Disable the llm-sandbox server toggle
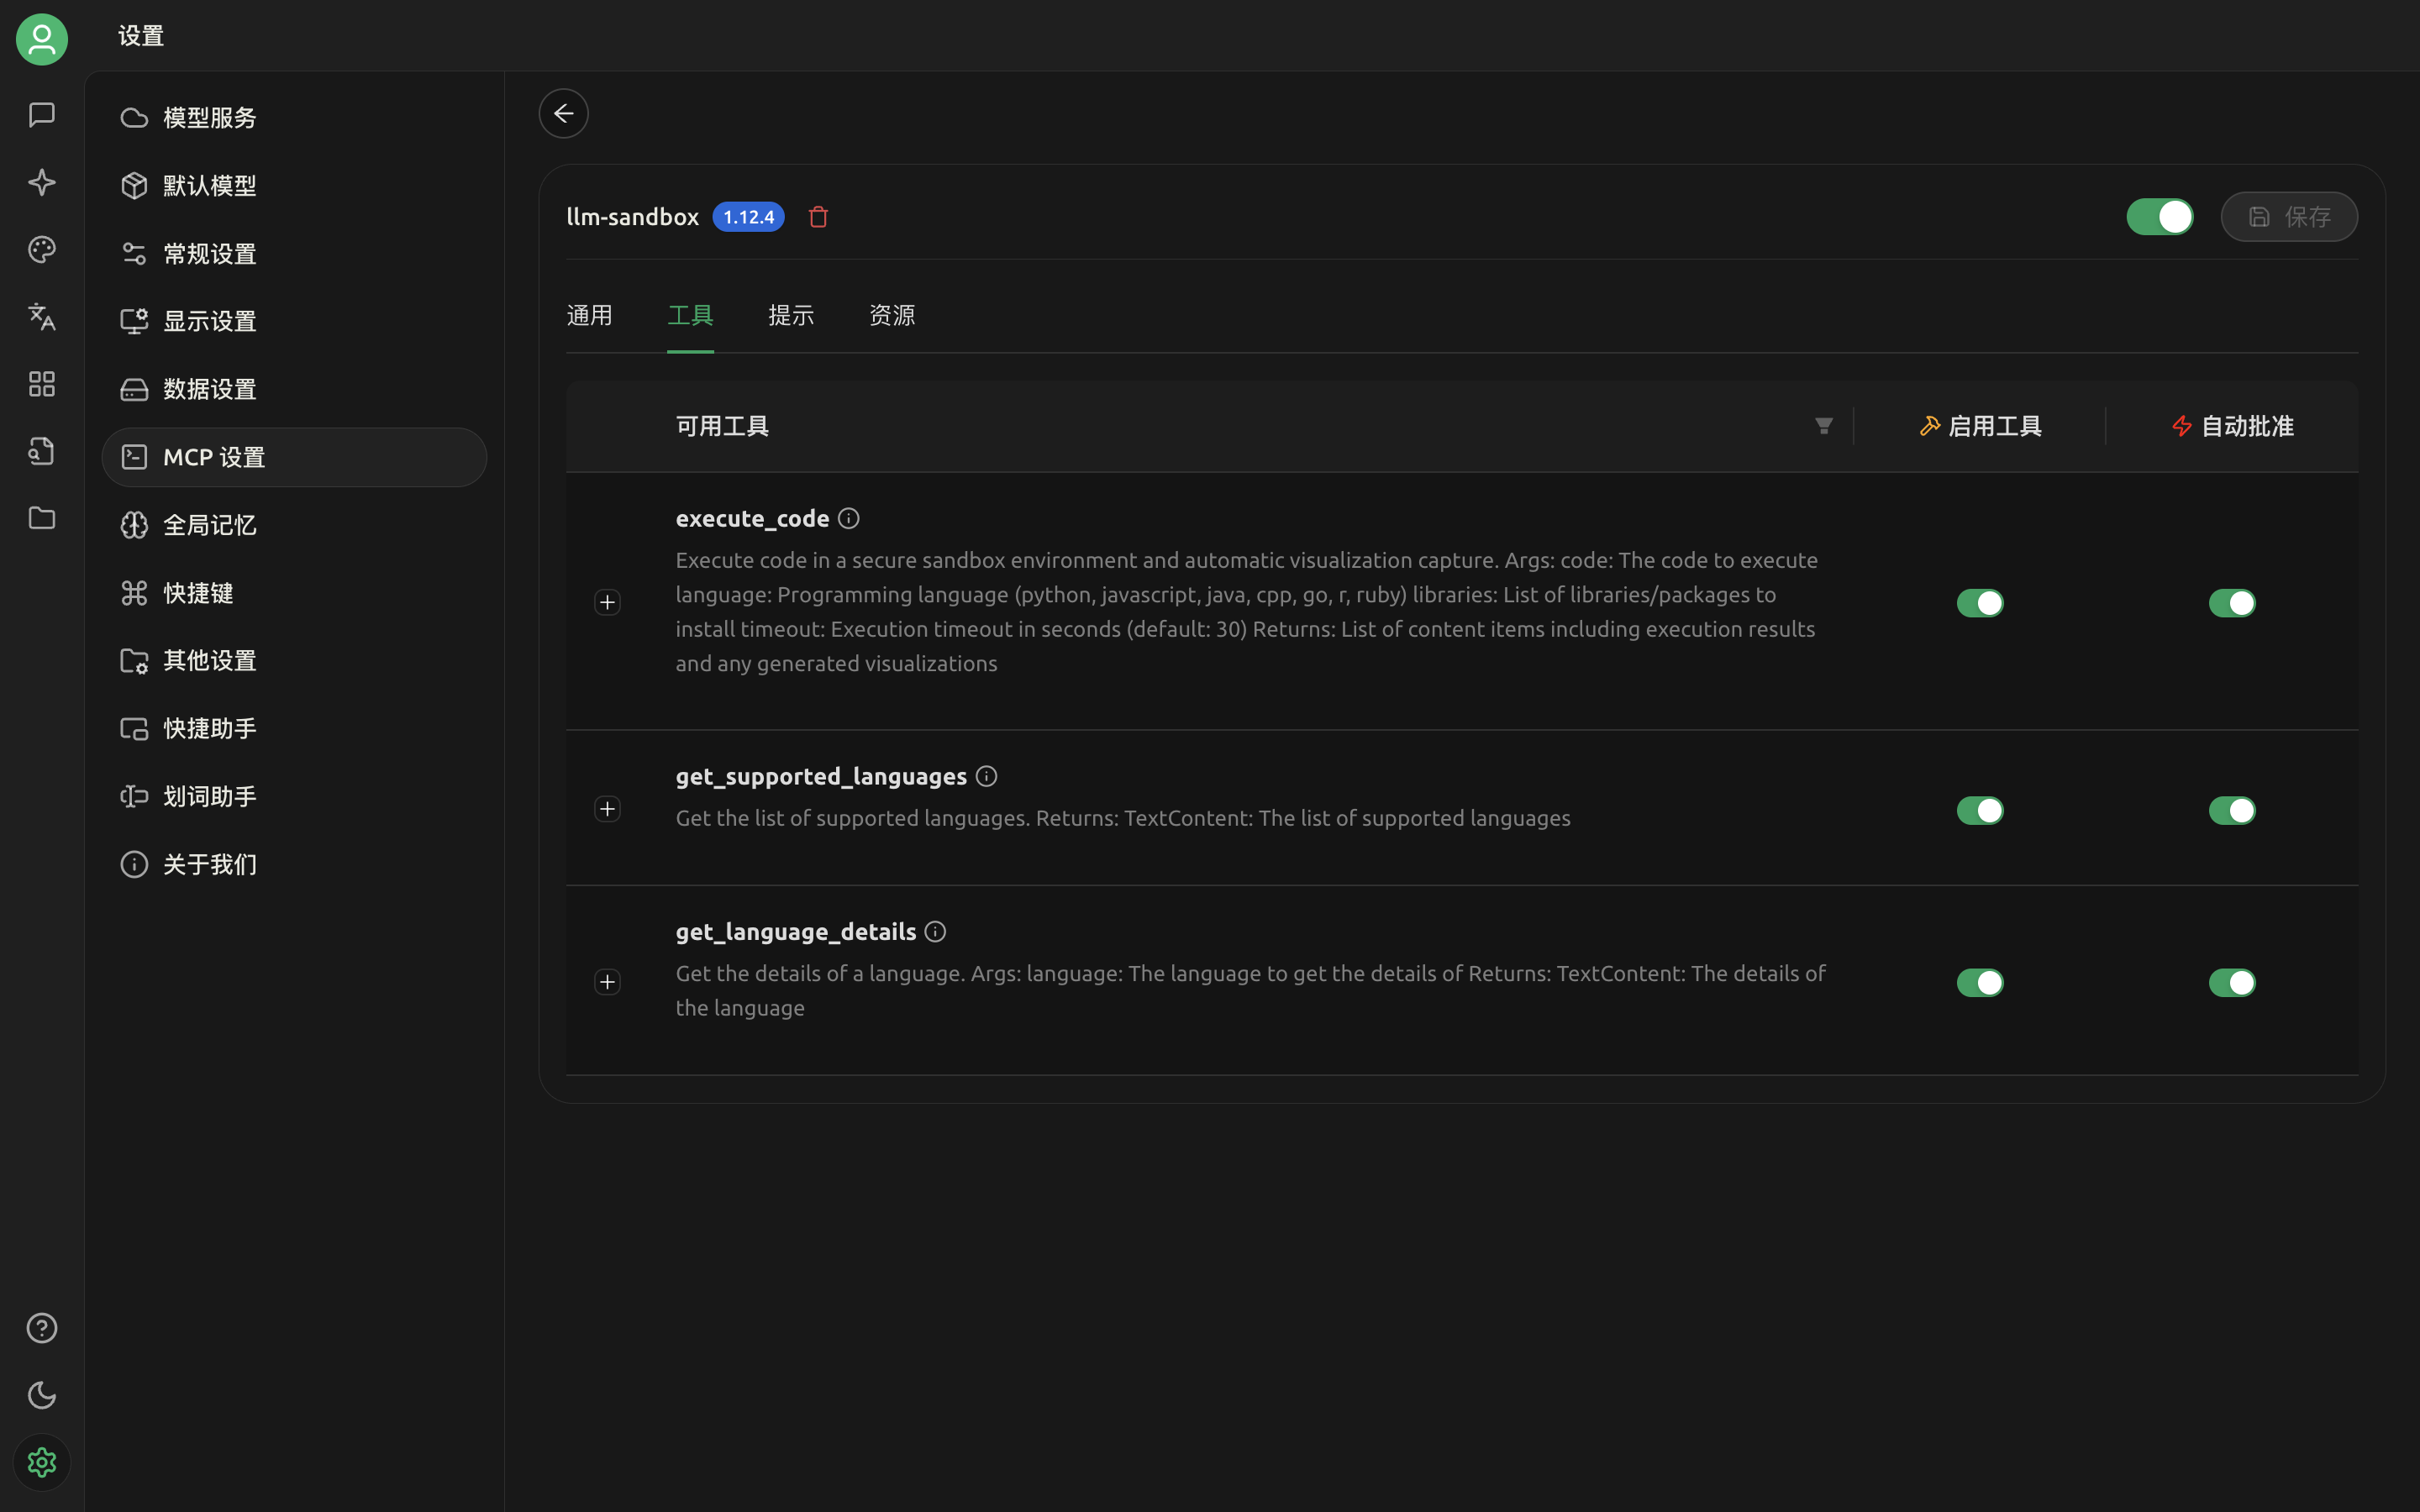2420x1512 pixels. coord(2159,217)
